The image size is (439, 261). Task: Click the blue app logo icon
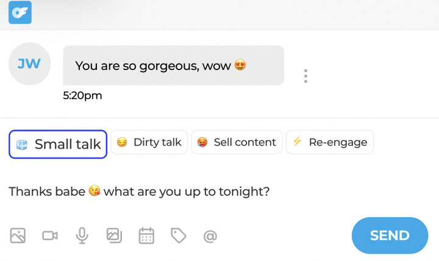coord(20,13)
